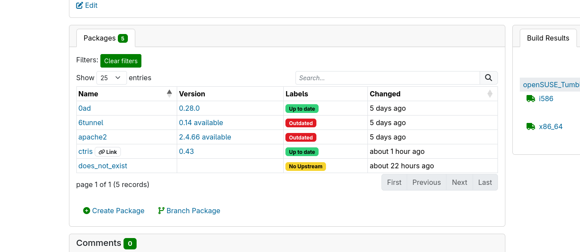The height and width of the screenshot is (252, 580).
Task: Switch to the Packages tab
Action: pyautogui.click(x=105, y=38)
